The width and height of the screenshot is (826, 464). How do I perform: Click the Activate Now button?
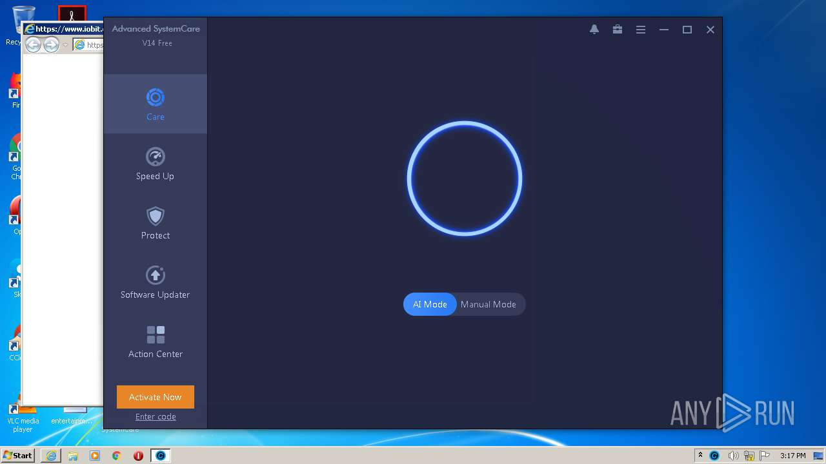(x=156, y=397)
